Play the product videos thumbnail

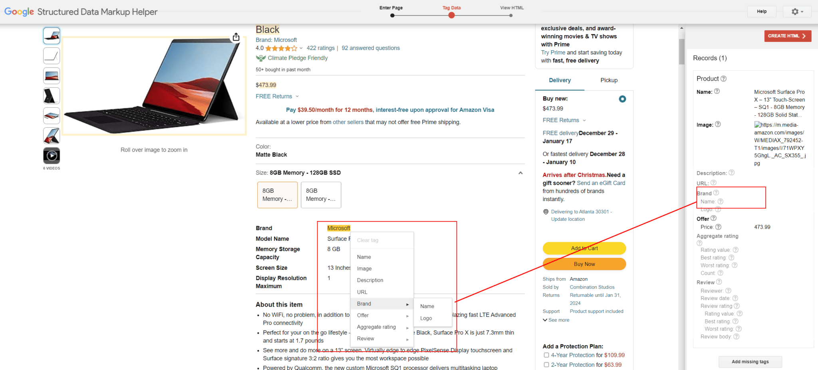click(52, 155)
